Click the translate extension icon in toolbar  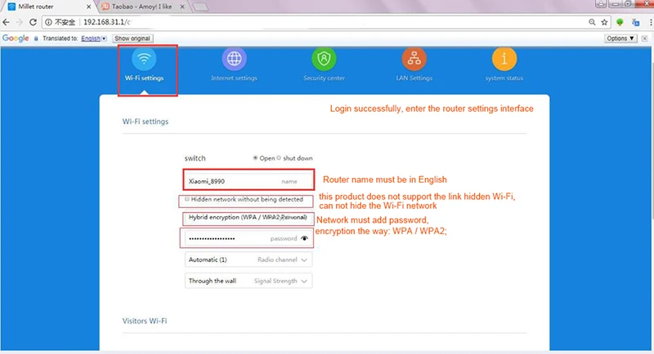(635, 23)
